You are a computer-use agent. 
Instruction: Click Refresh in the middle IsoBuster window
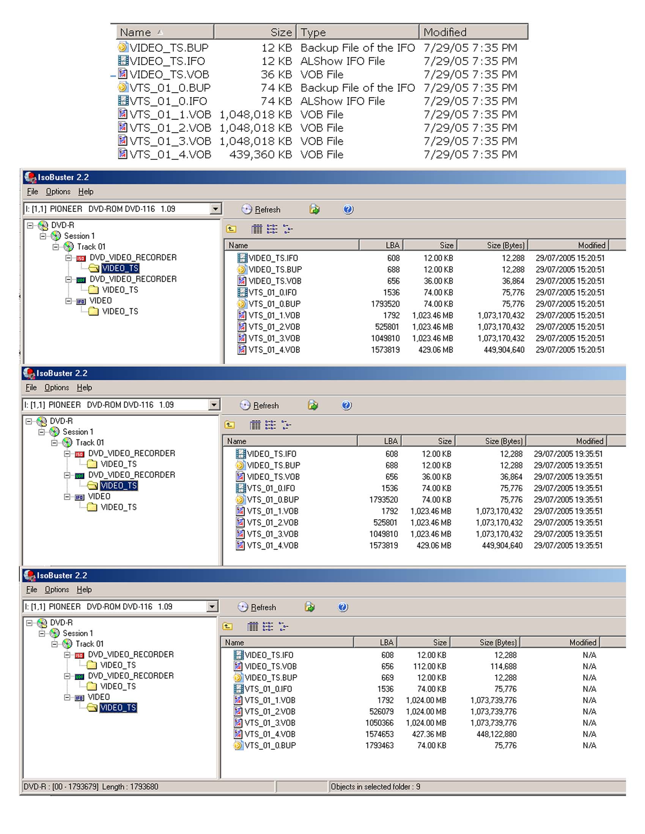[260, 405]
